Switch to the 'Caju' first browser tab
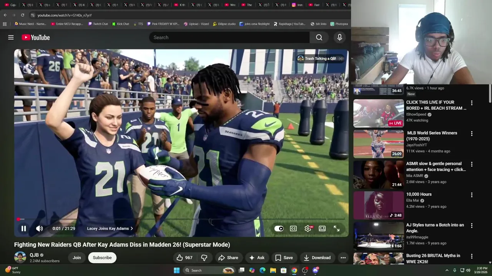The width and height of the screenshot is (492, 276). pos(10,5)
